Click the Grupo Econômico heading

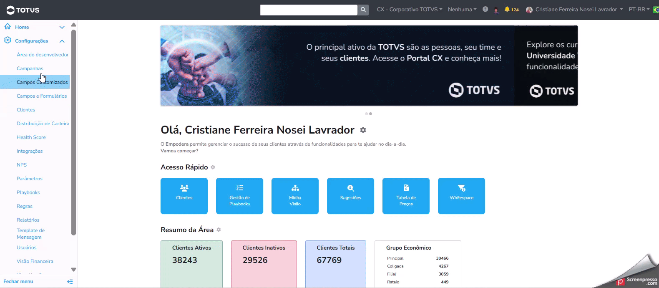tap(409, 248)
